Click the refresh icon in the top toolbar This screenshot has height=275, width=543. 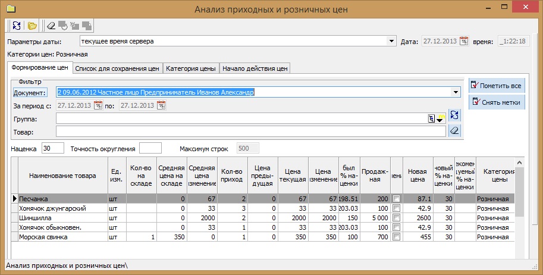[16, 26]
